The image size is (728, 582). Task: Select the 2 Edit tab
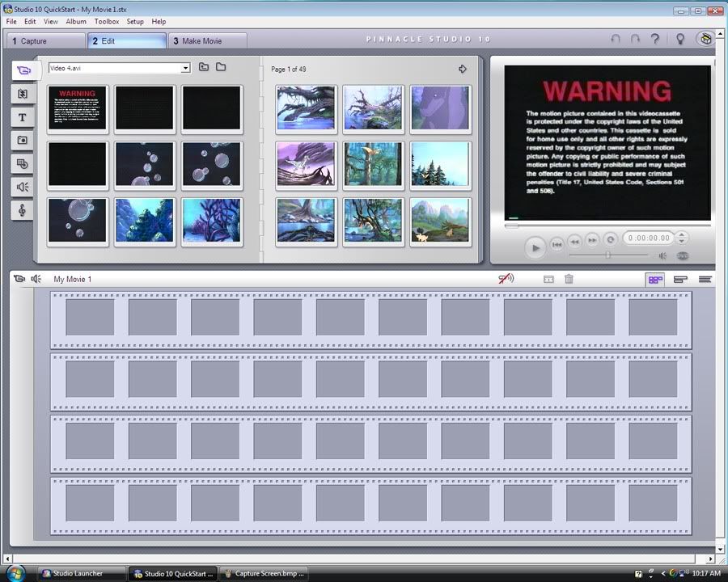(127, 41)
